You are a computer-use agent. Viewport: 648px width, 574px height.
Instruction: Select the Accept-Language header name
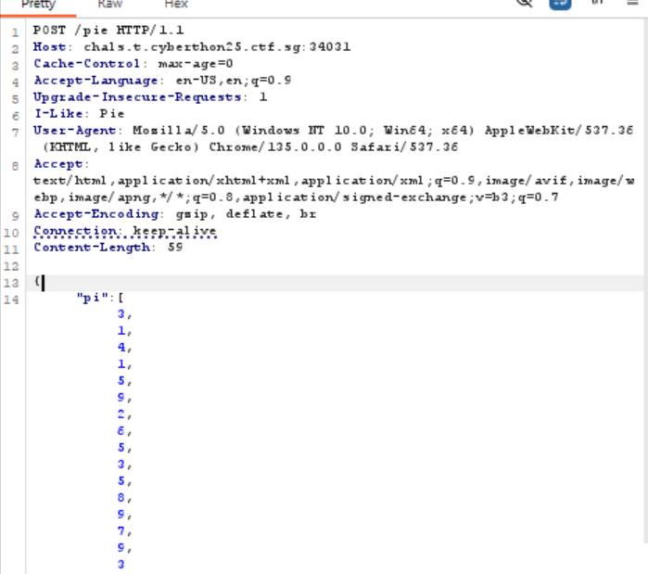coord(95,80)
